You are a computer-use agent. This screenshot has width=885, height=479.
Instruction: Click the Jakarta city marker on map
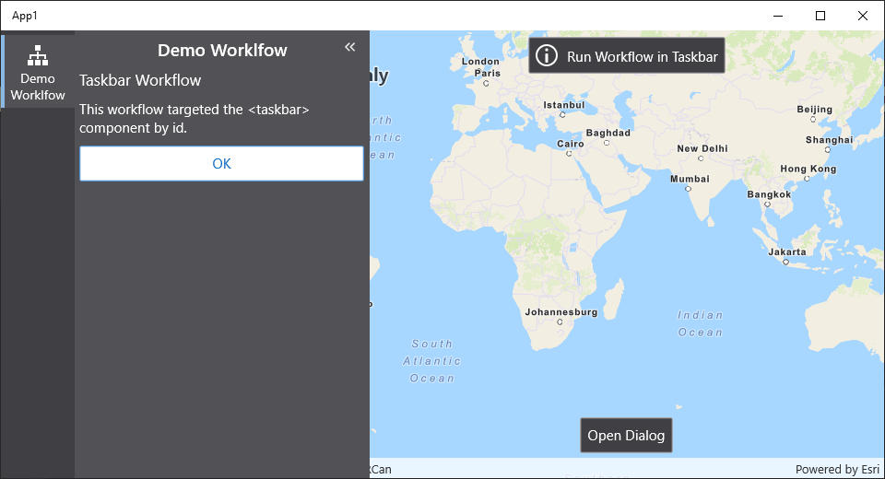point(785,262)
